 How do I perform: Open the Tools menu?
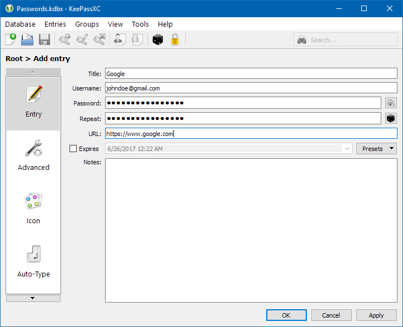point(140,24)
